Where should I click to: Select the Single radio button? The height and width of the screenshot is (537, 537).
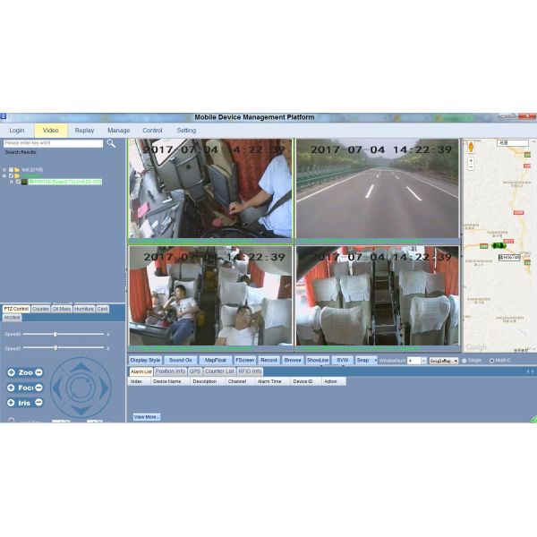(465, 360)
